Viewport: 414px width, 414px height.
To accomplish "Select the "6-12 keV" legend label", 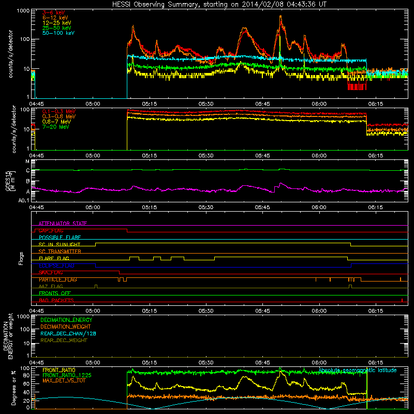I will click(x=55, y=18).
